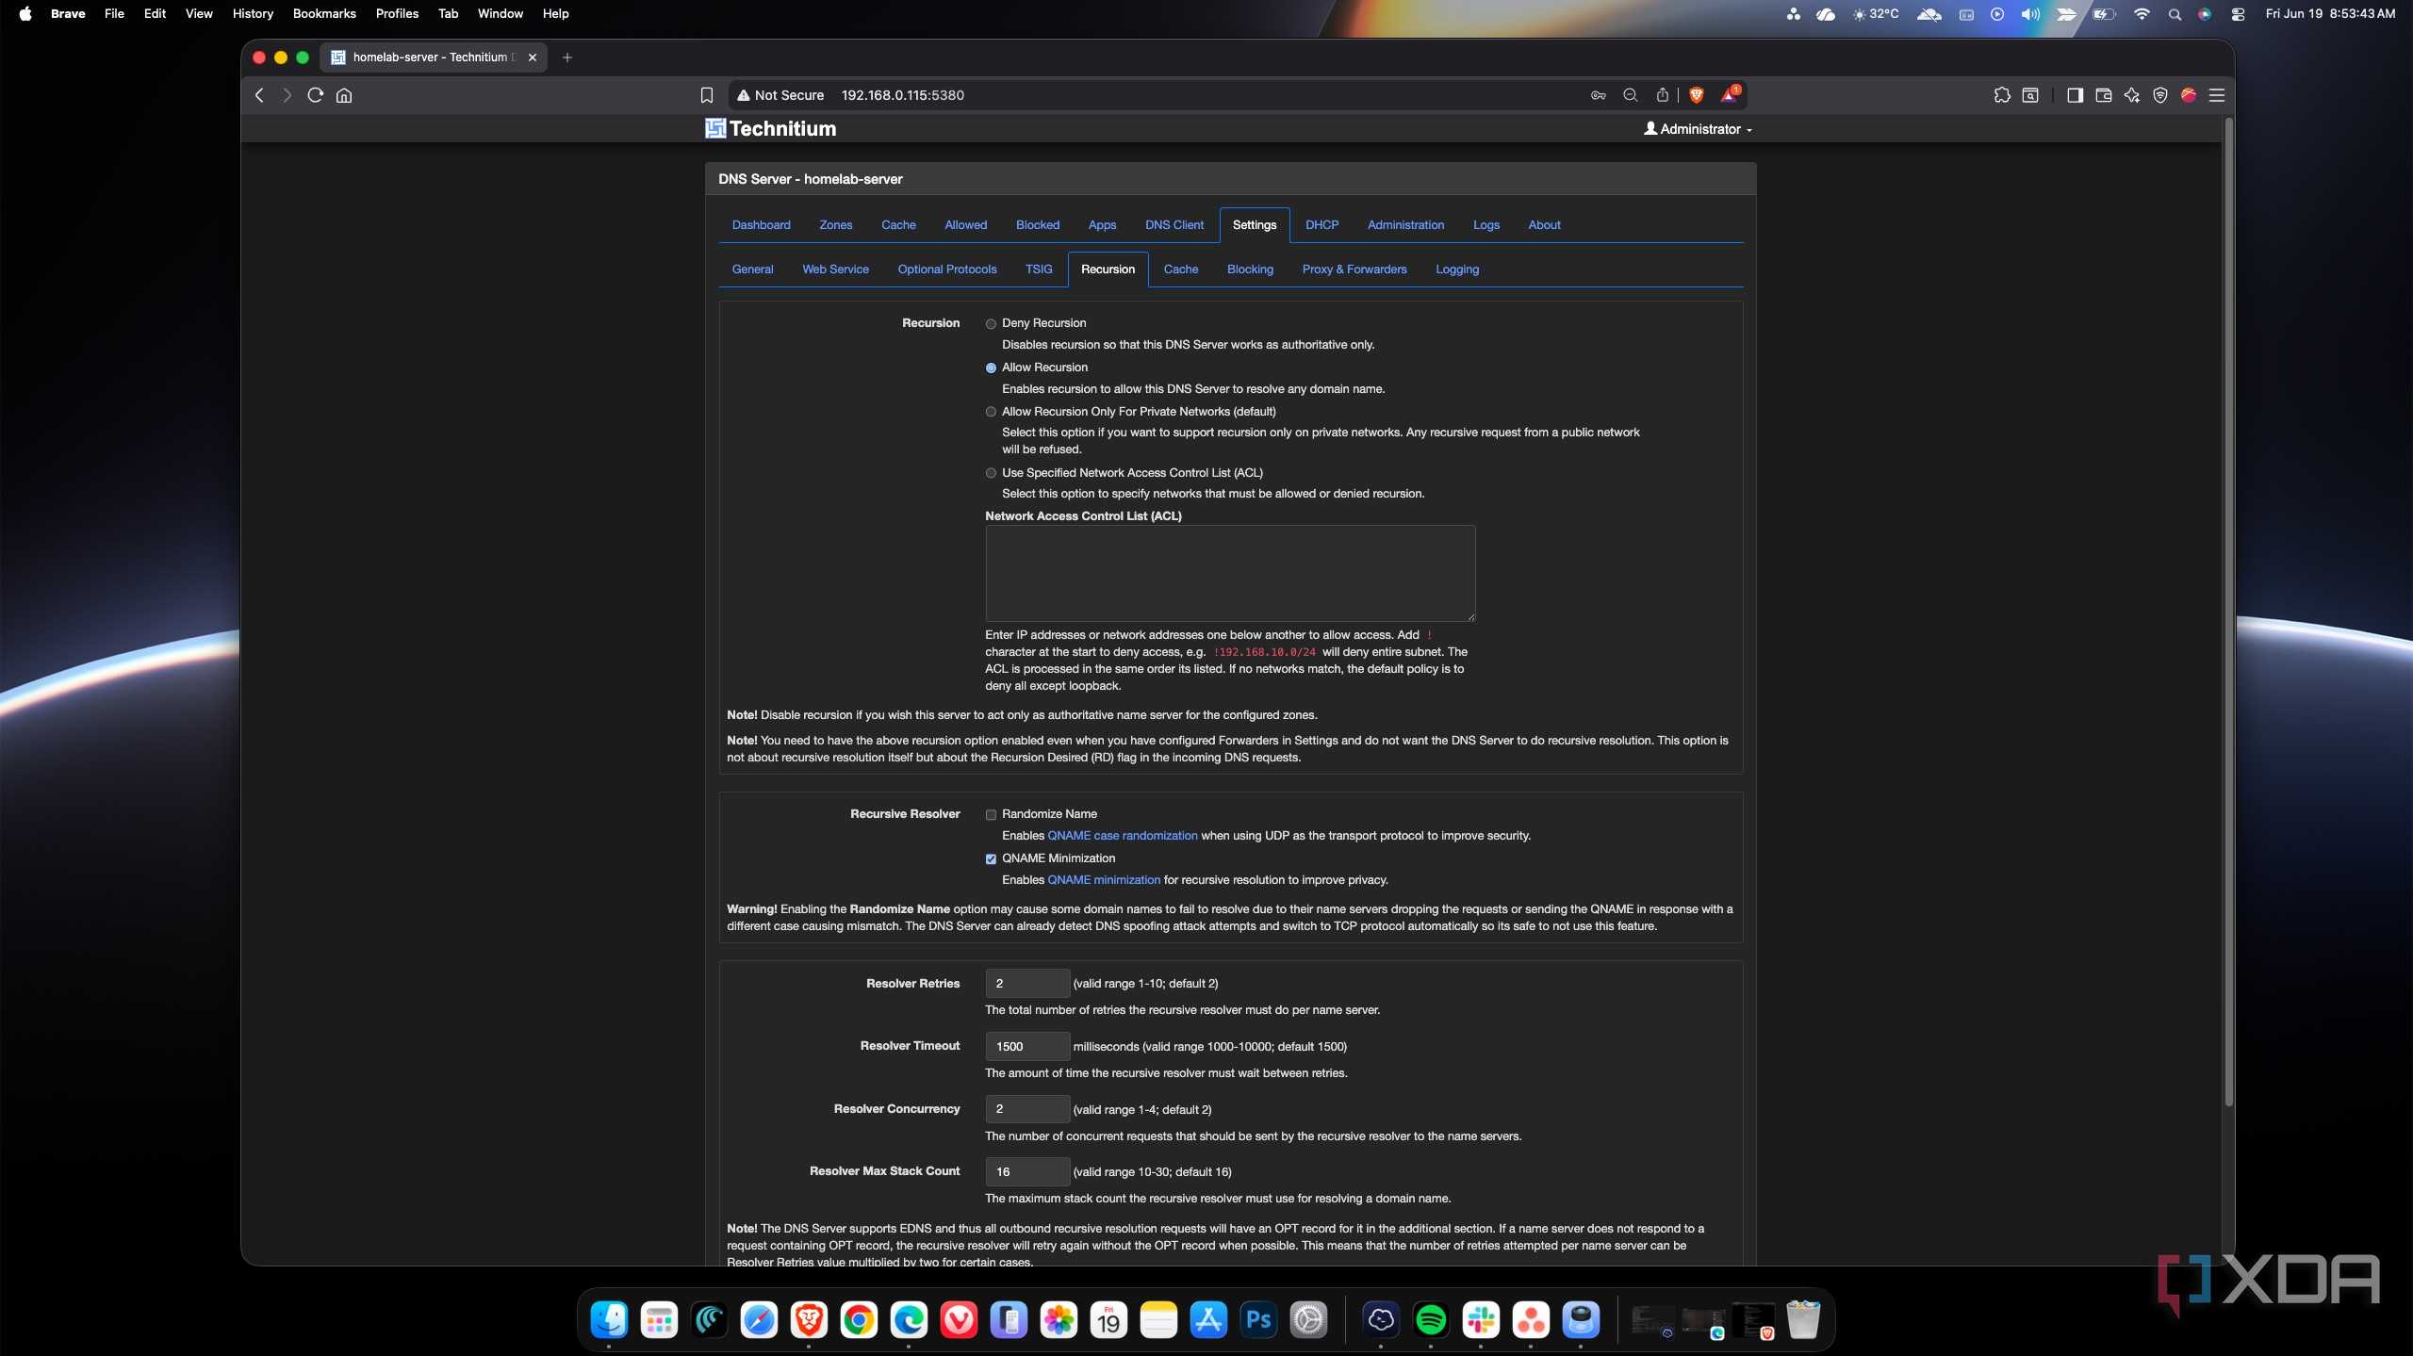The image size is (2413, 1356).
Task: Open the DHCP tab
Action: coord(1321,225)
